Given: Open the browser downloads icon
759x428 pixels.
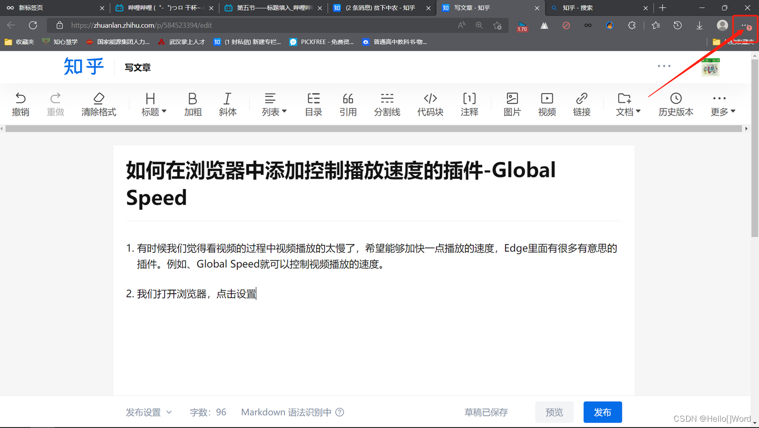Looking at the screenshot, I should [699, 25].
